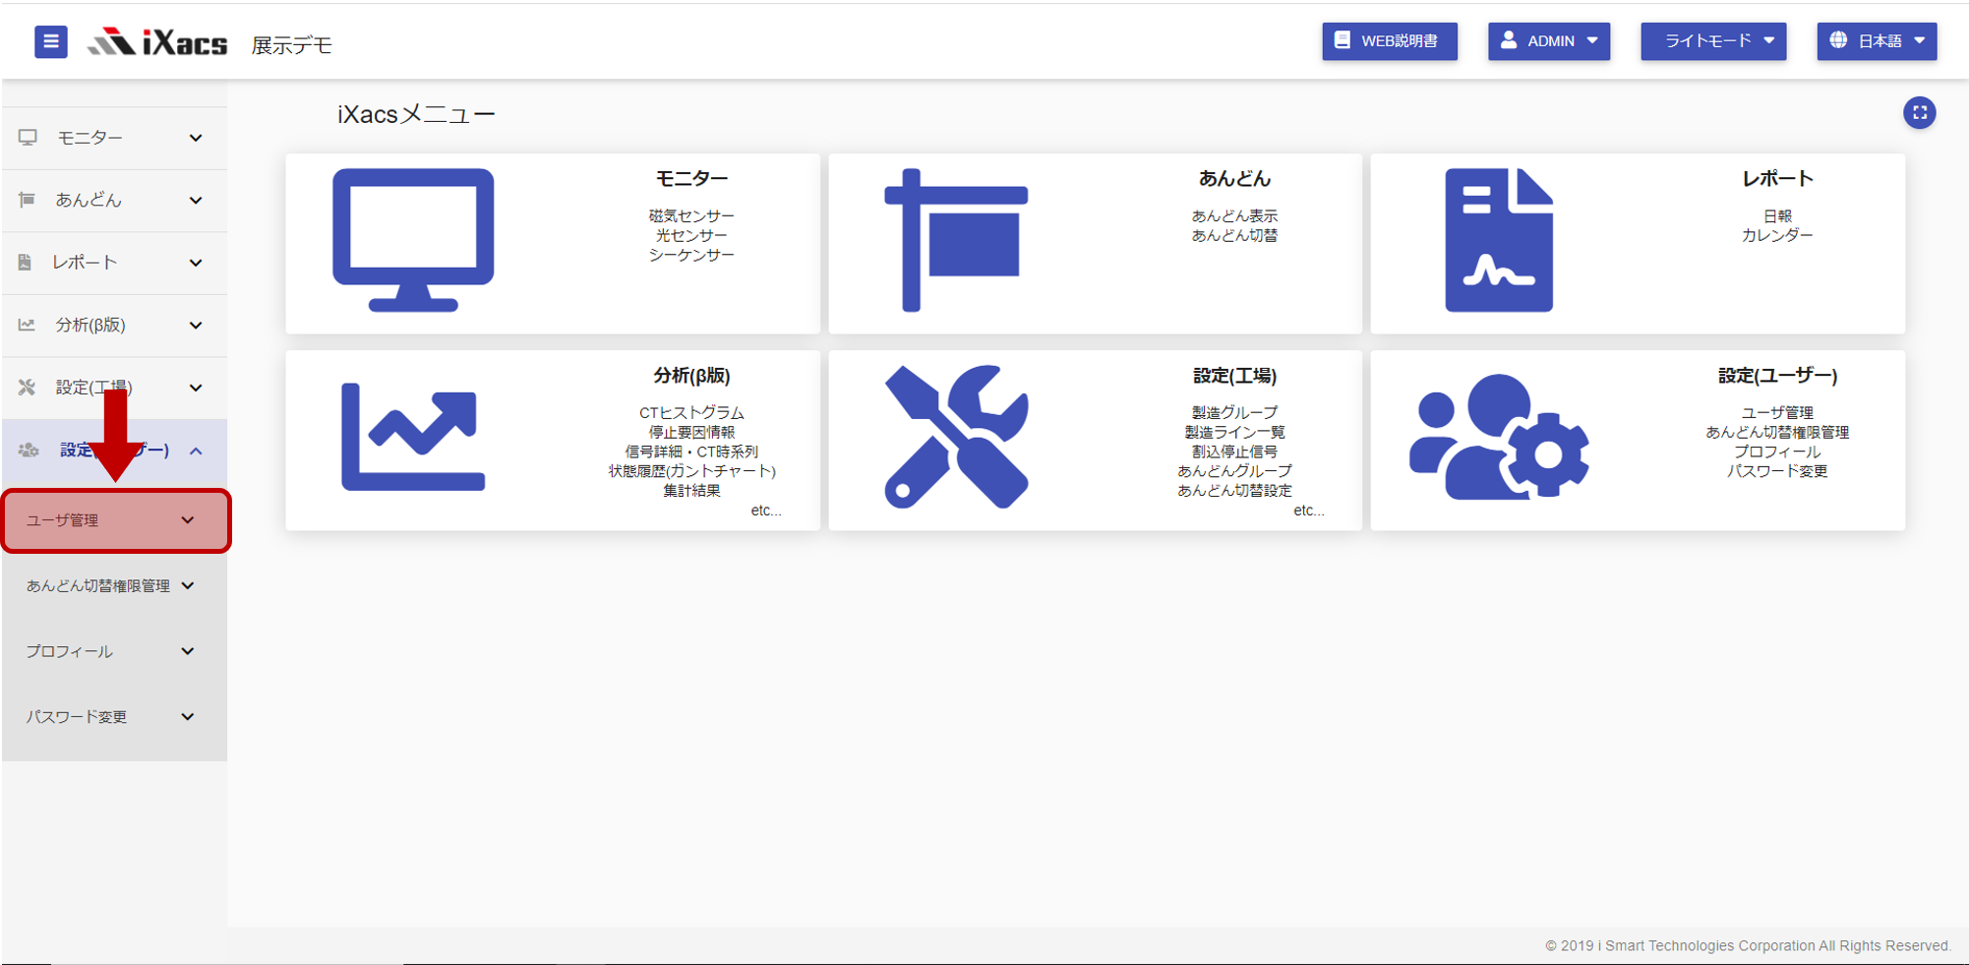The image size is (1969, 965).
Task: Open the ADMIN user dropdown
Action: point(1548,41)
